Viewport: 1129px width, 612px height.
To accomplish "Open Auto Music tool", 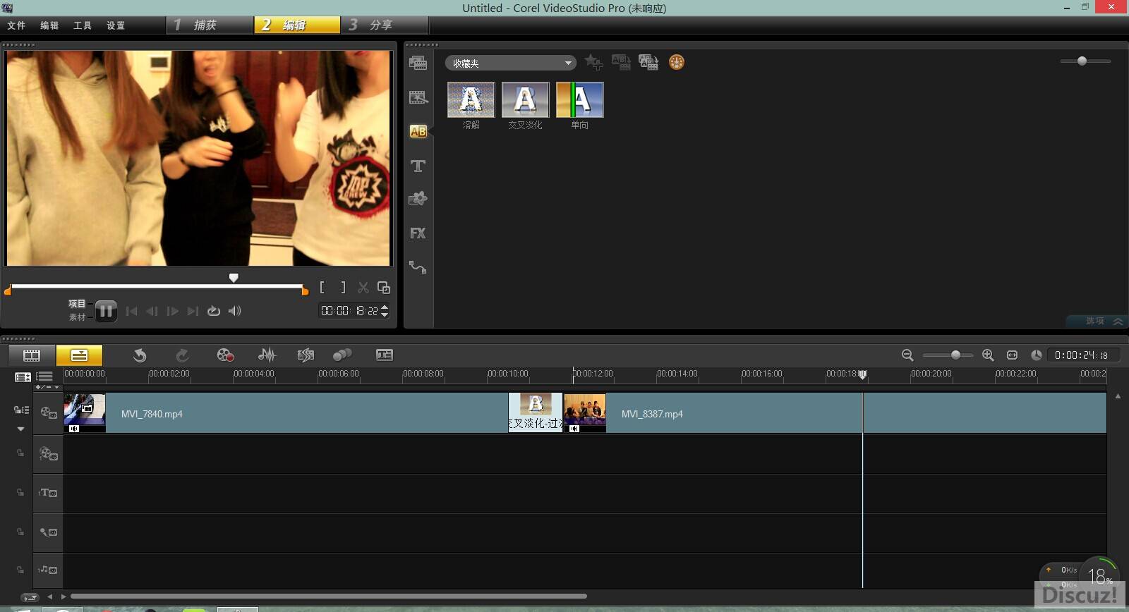I will (x=306, y=355).
